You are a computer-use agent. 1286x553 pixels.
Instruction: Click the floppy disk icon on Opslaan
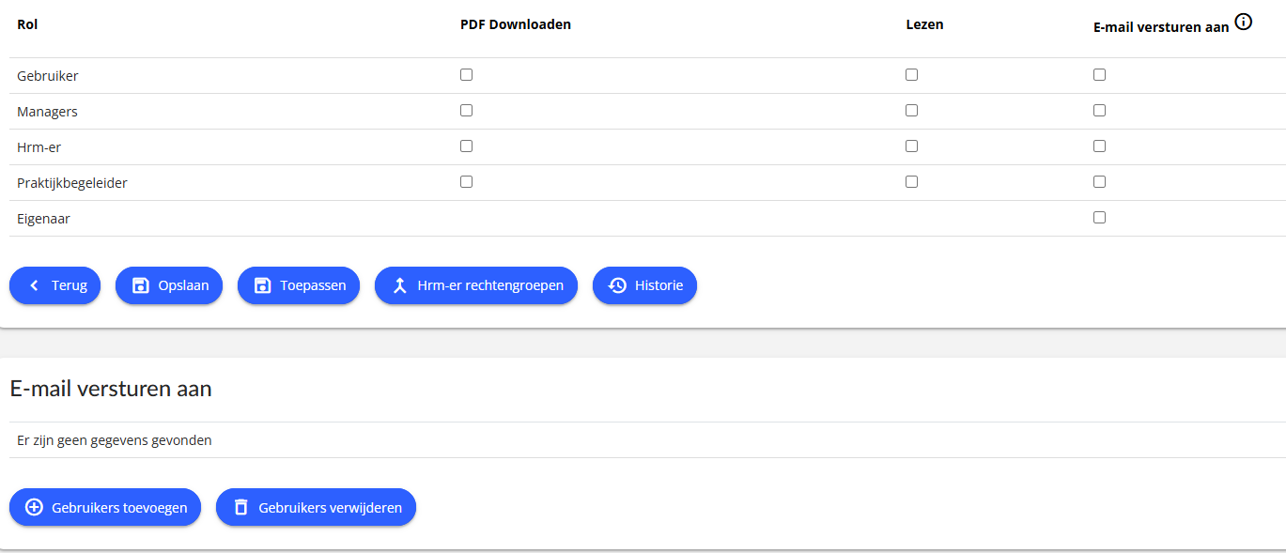140,285
